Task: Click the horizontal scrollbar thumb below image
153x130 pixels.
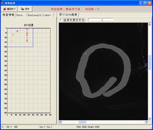Action: coord(83,122)
